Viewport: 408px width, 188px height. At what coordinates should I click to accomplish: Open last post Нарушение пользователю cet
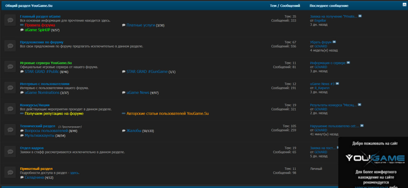335,126
